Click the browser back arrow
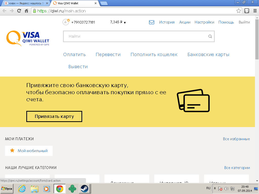Screen dimensions: 259x194 click(5, 11)
